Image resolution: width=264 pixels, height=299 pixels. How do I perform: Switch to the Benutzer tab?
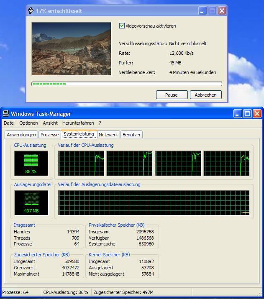click(132, 135)
